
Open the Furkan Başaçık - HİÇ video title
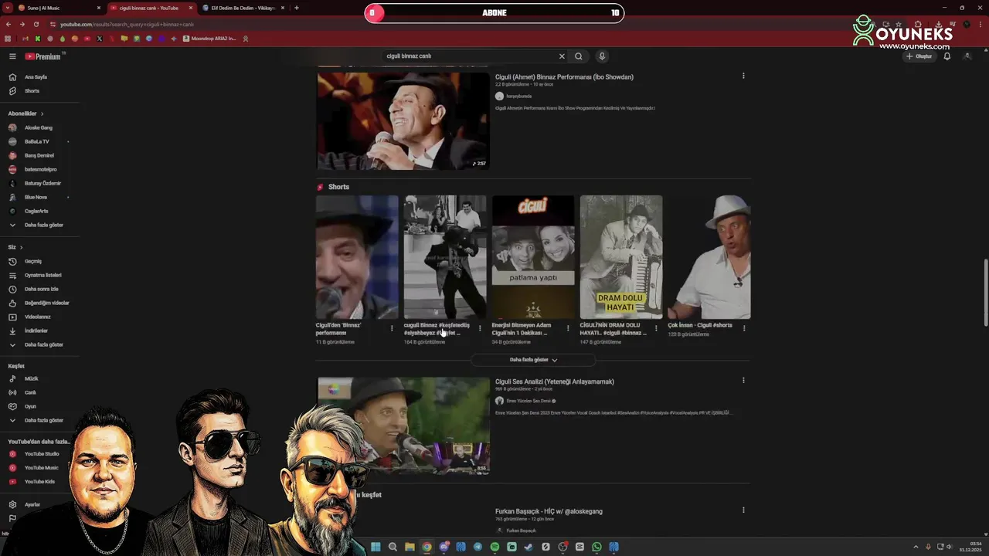point(549,511)
